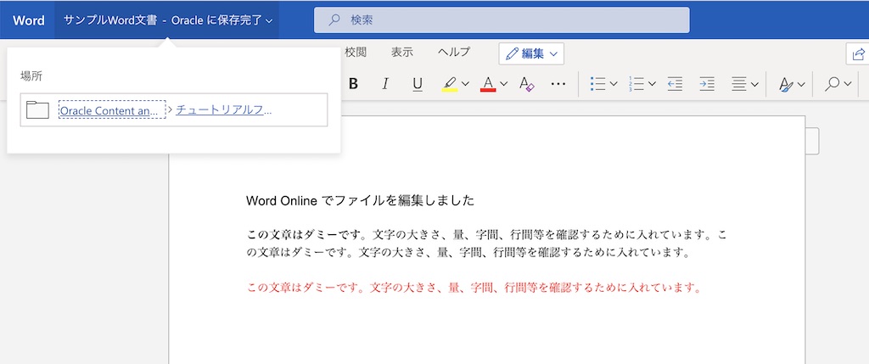Open more font options ellipsis

click(558, 84)
